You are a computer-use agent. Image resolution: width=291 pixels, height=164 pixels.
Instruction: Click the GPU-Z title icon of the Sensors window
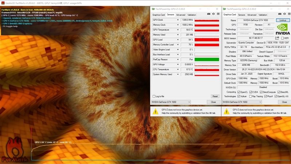(x=153, y=9)
